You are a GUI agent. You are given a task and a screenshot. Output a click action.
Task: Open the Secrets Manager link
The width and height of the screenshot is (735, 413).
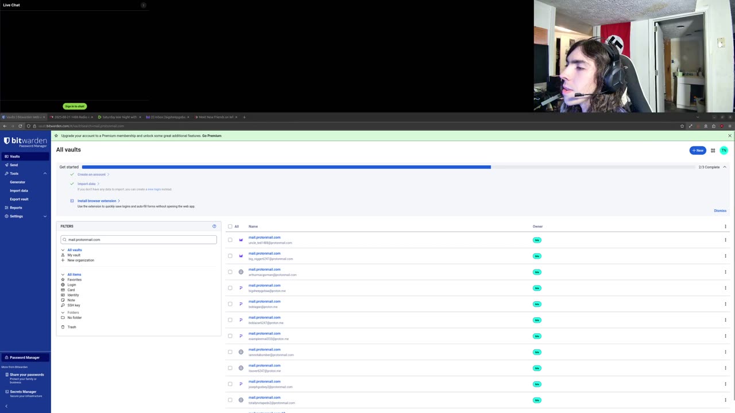(x=23, y=392)
